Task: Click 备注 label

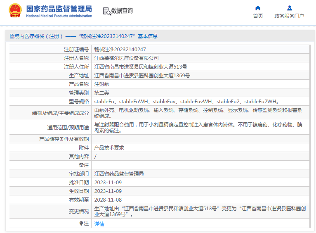Action: (84, 165)
